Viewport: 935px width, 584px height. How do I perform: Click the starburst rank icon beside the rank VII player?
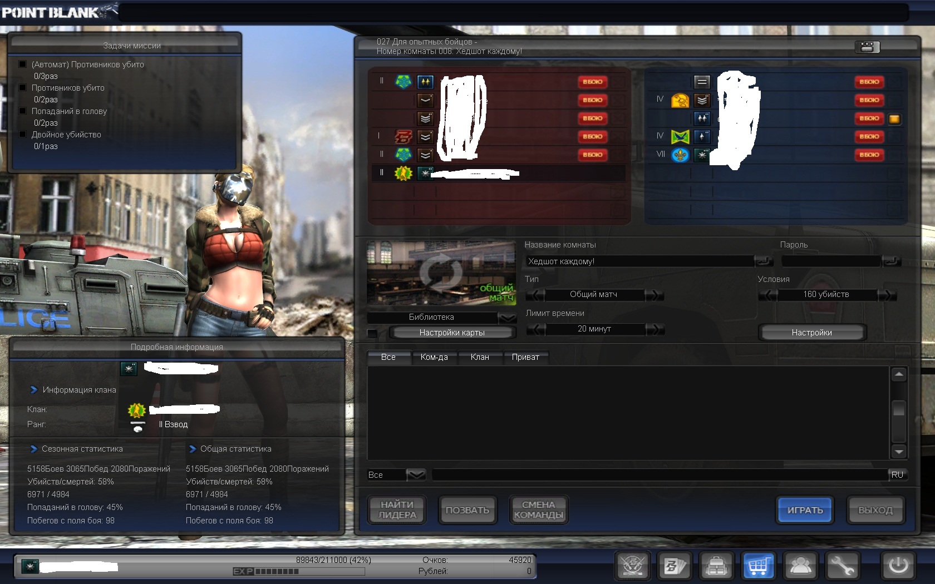tap(702, 155)
